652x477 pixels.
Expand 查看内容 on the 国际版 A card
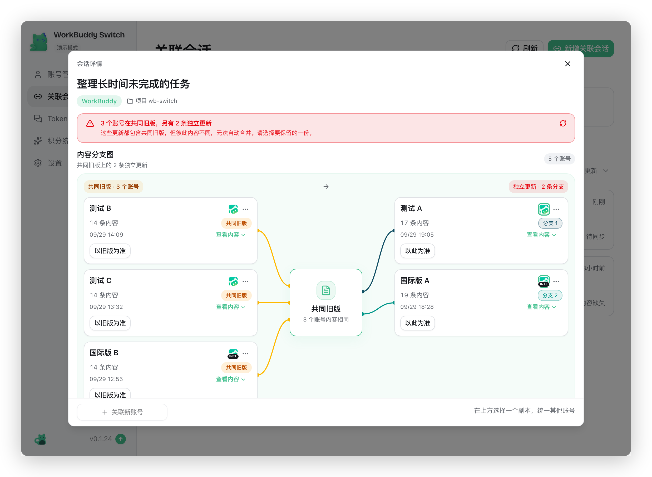(x=541, y=307)
